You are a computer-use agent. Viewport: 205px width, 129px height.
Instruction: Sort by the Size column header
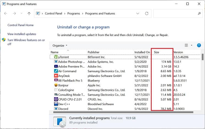pos(156,52)
